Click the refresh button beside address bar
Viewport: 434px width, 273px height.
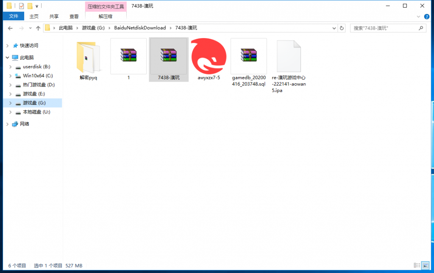[342, 28]
